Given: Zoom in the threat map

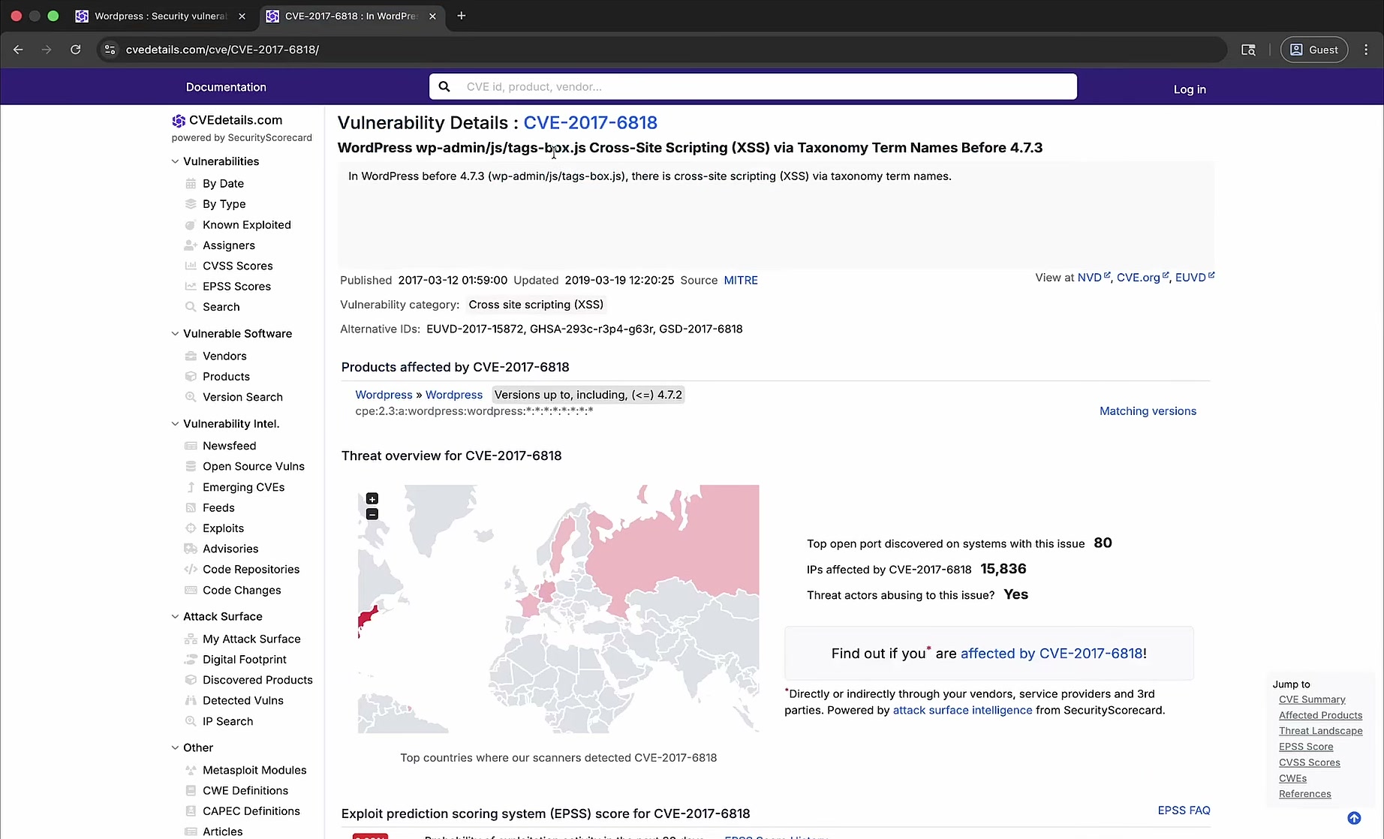Looking at the screenshot, I should (372, 498).
